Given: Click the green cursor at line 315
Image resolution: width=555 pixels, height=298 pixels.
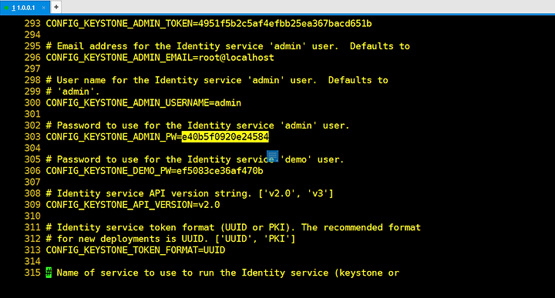Looking at the screenshot, I should coord(49,273).
